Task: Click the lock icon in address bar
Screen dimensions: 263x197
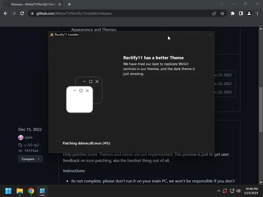Action: click(x=32, y=13)
